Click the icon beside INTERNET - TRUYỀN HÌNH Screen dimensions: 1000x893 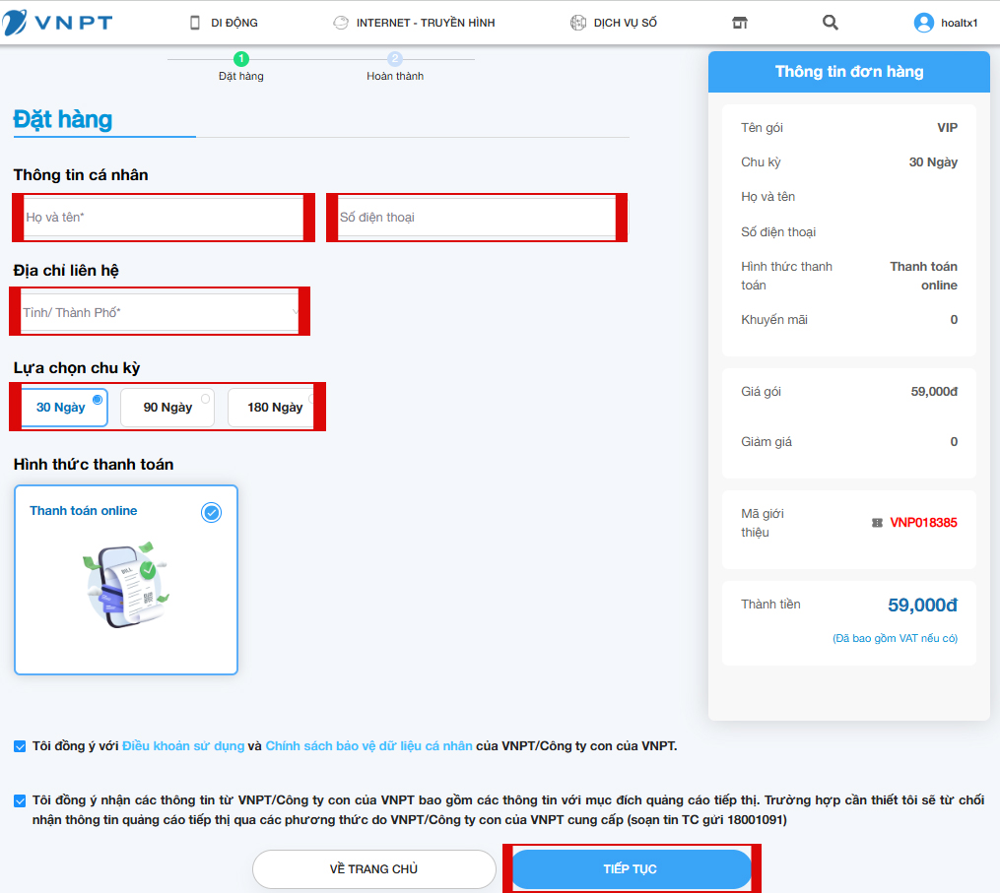pos(341,23)
